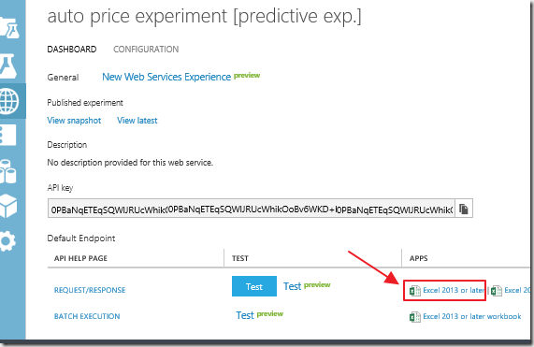Click the View latest link
The width and height of the screenshot is (534, 347).
coord(137,121)
